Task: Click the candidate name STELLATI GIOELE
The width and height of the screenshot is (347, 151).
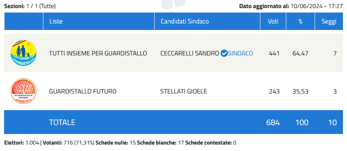Action: pos(184,91)
